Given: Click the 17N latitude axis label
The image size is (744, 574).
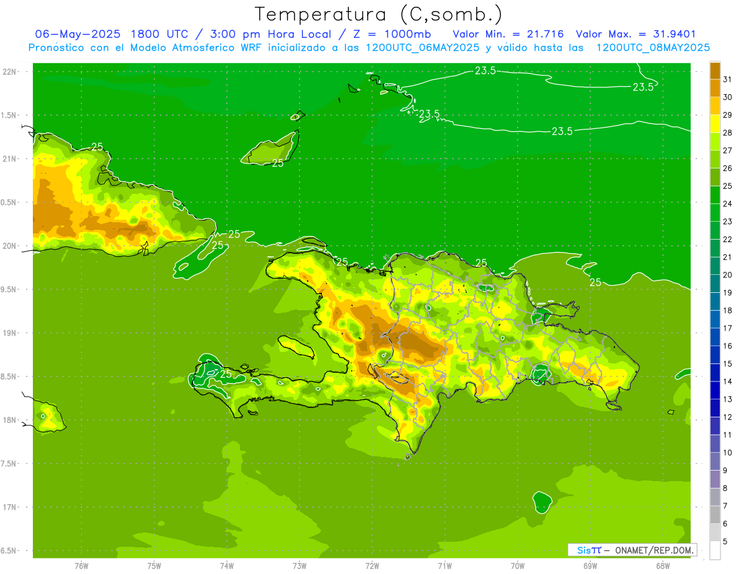Looking at the screenshot, I should click(11, 508).
